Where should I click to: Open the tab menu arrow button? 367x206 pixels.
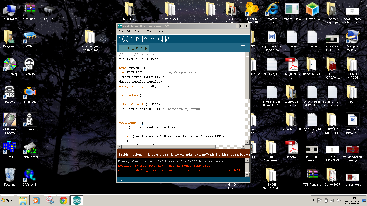(243, 48)
